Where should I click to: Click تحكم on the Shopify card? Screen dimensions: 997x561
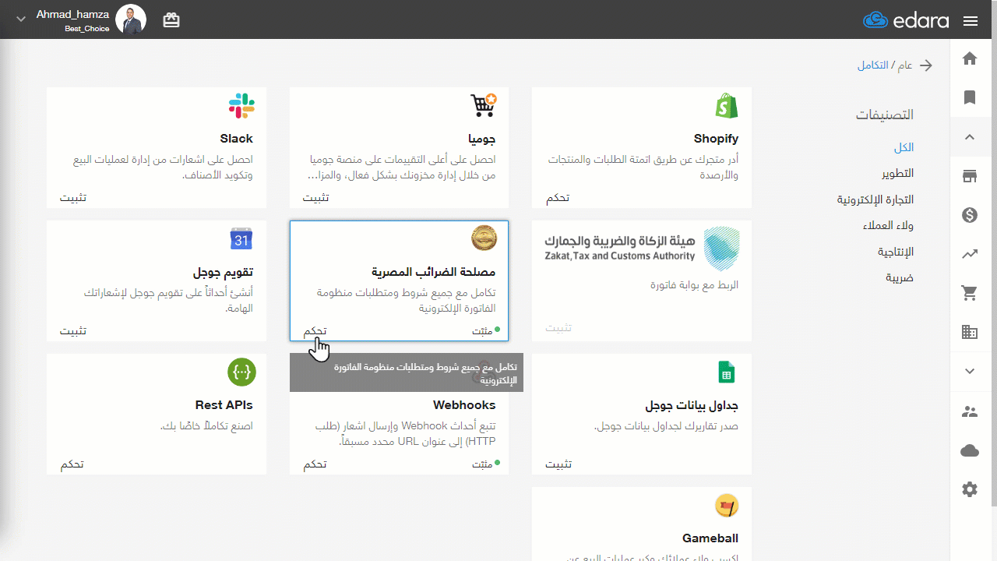coord(558,198)
